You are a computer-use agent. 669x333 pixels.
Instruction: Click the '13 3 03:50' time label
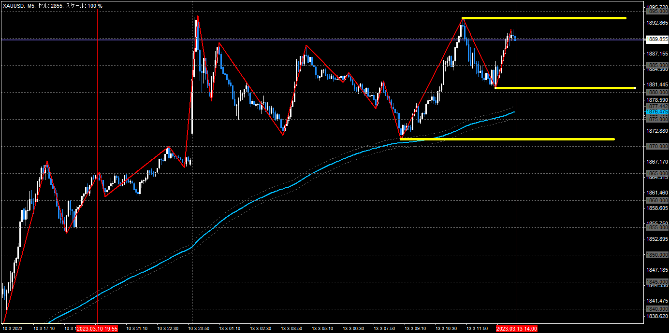coord(291,329)
